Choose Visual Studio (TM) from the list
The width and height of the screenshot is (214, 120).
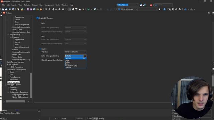[x=76, y=66]
